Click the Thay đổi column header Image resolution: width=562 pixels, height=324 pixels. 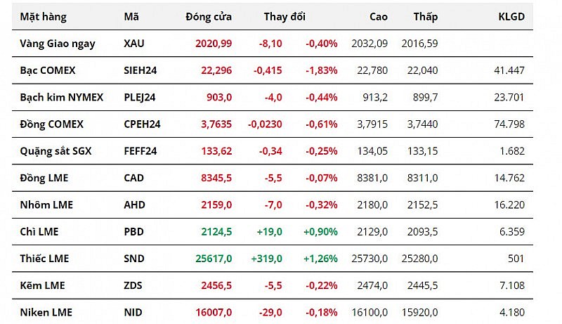283,16
